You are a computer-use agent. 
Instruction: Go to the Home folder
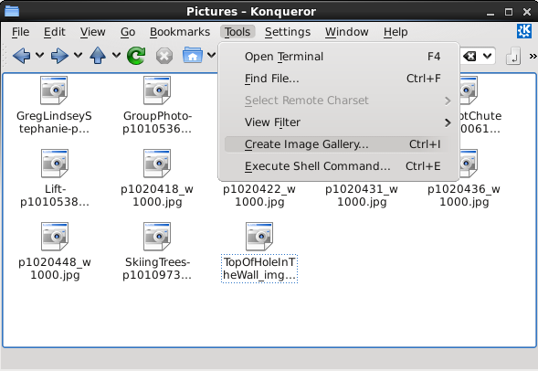click(x=193, y=55)
